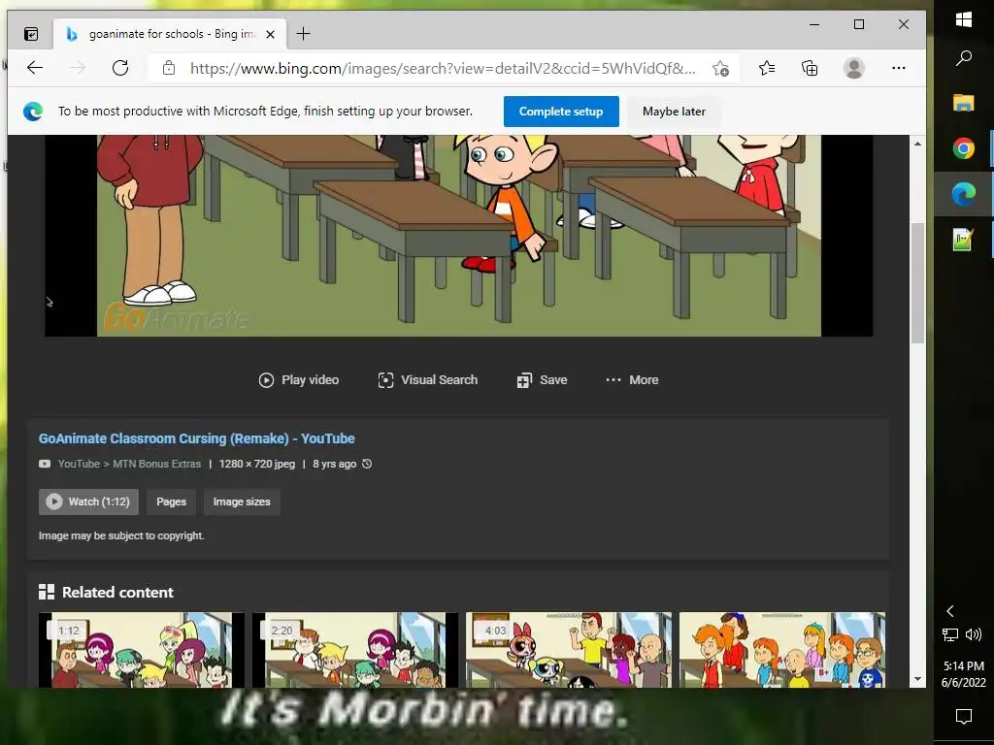
Task: Refresh the current page
Action: tap(119, 68)
